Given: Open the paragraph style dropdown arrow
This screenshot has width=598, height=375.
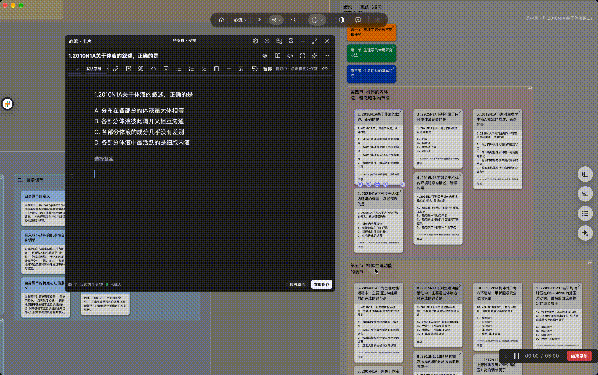Looking at the screenshot, I should tap(77, 69).
